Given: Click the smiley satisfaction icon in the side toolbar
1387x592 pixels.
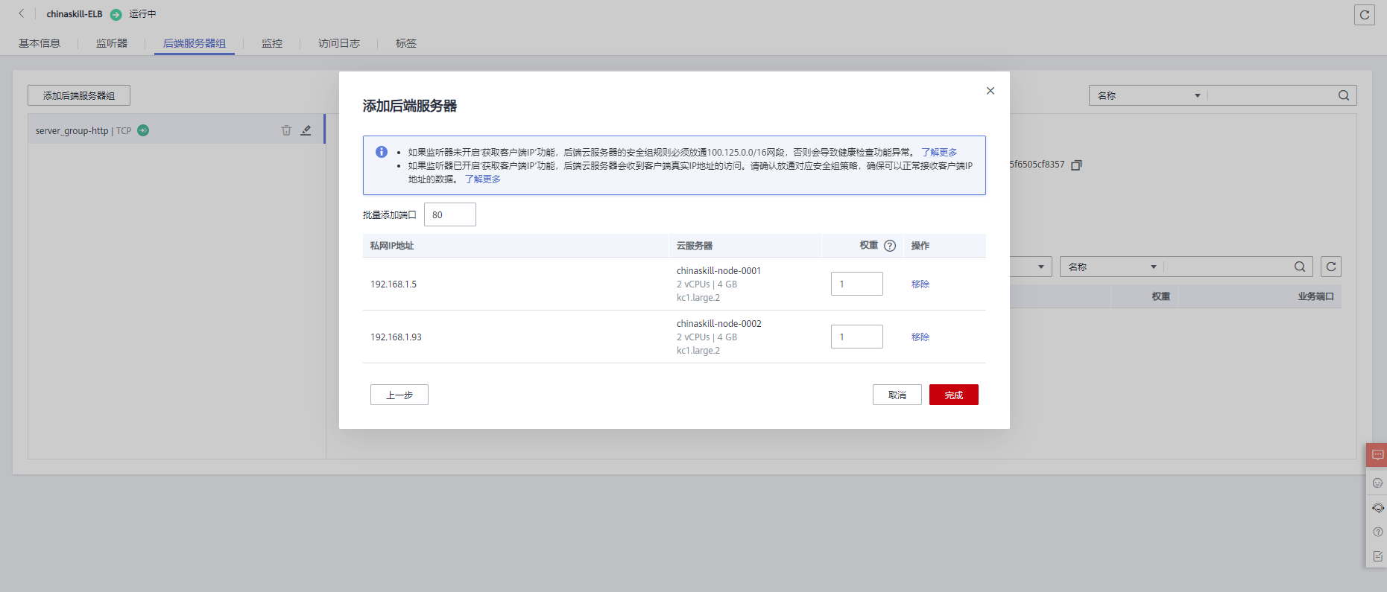Looking at the screenshot, I should pos(1377,483).
